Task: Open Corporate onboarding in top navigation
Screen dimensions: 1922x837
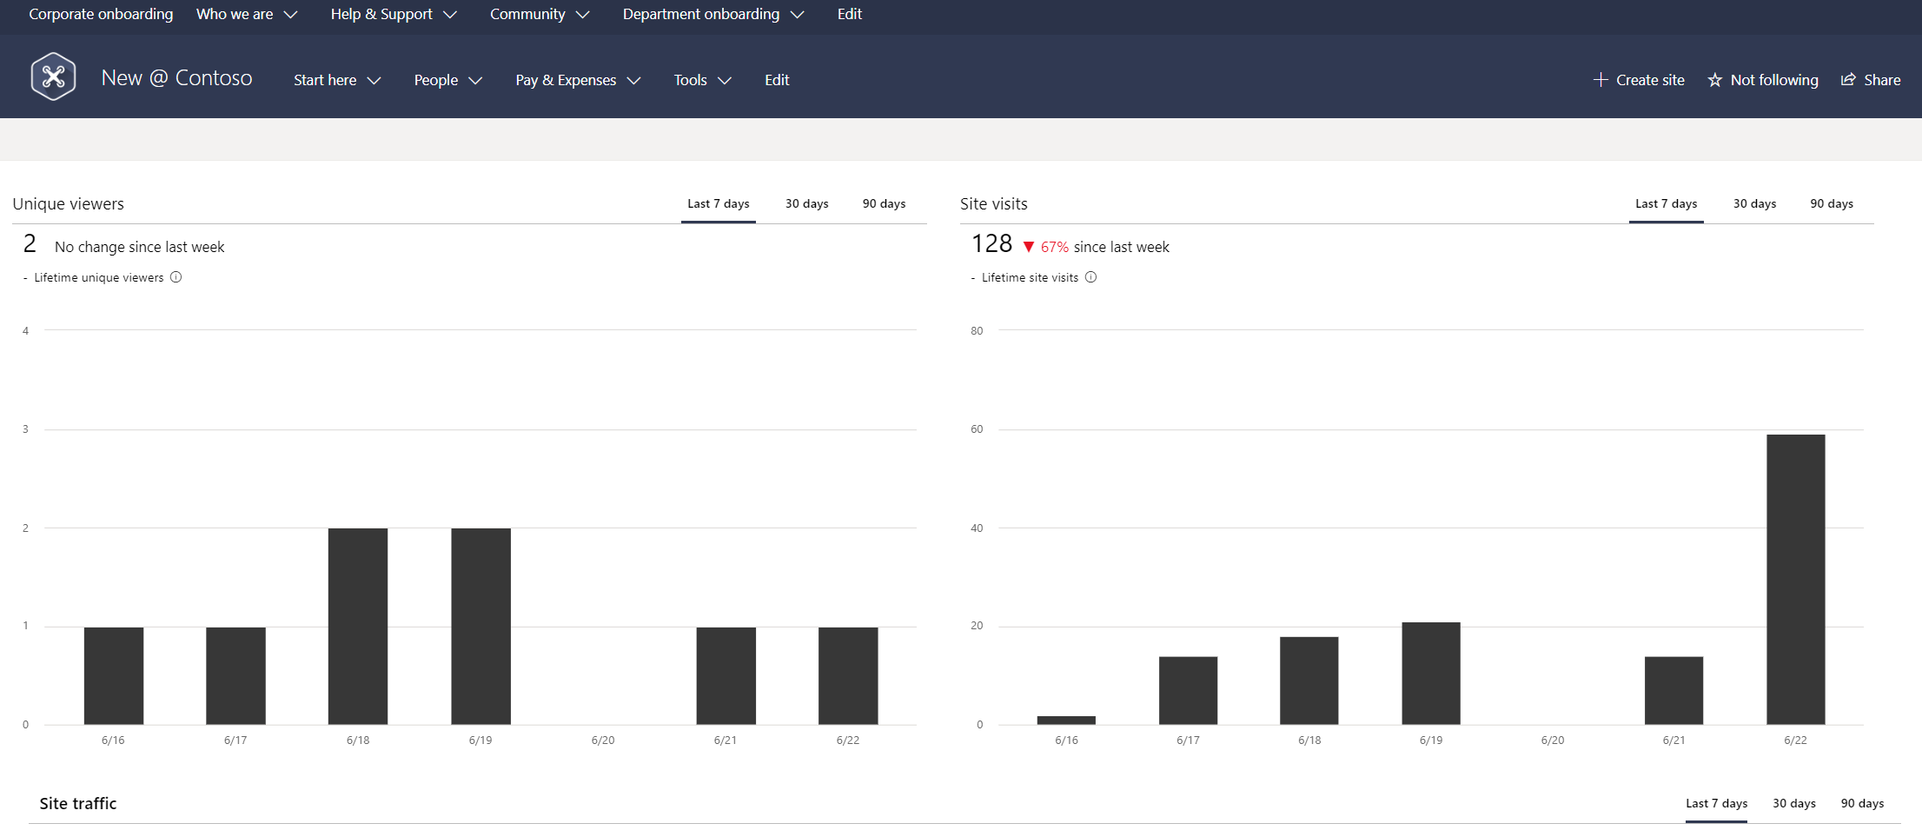Action: pos(101,14)
